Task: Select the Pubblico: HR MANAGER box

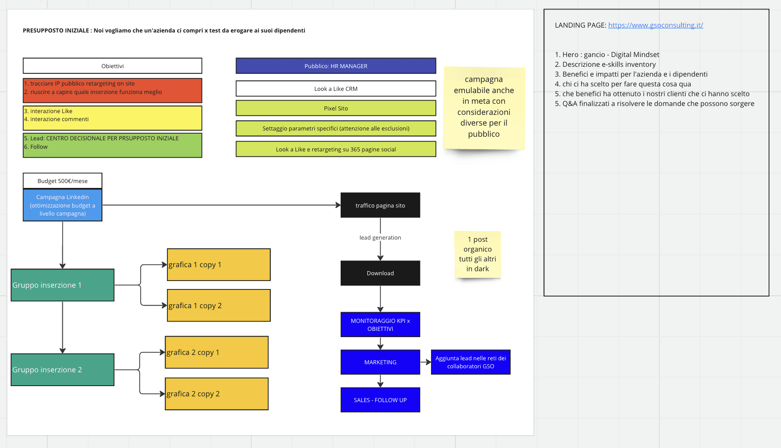Action: pos(336,66)
